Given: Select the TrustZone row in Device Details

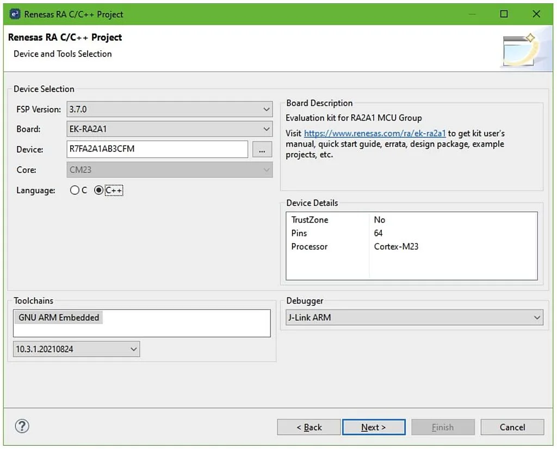Looking at the screenshot, I should click(x=310, y=220).
